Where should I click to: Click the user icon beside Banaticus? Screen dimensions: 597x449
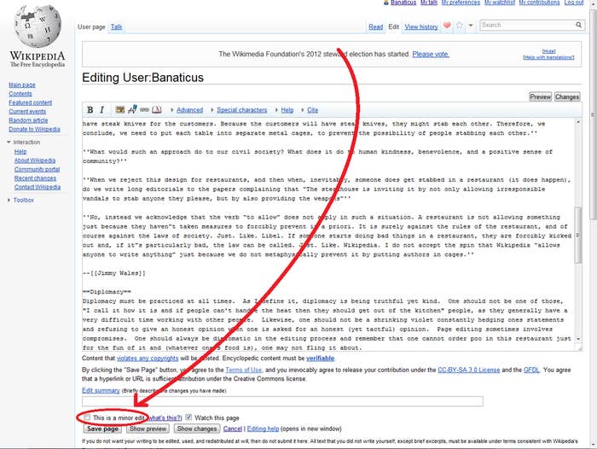[x=385, y=3]
